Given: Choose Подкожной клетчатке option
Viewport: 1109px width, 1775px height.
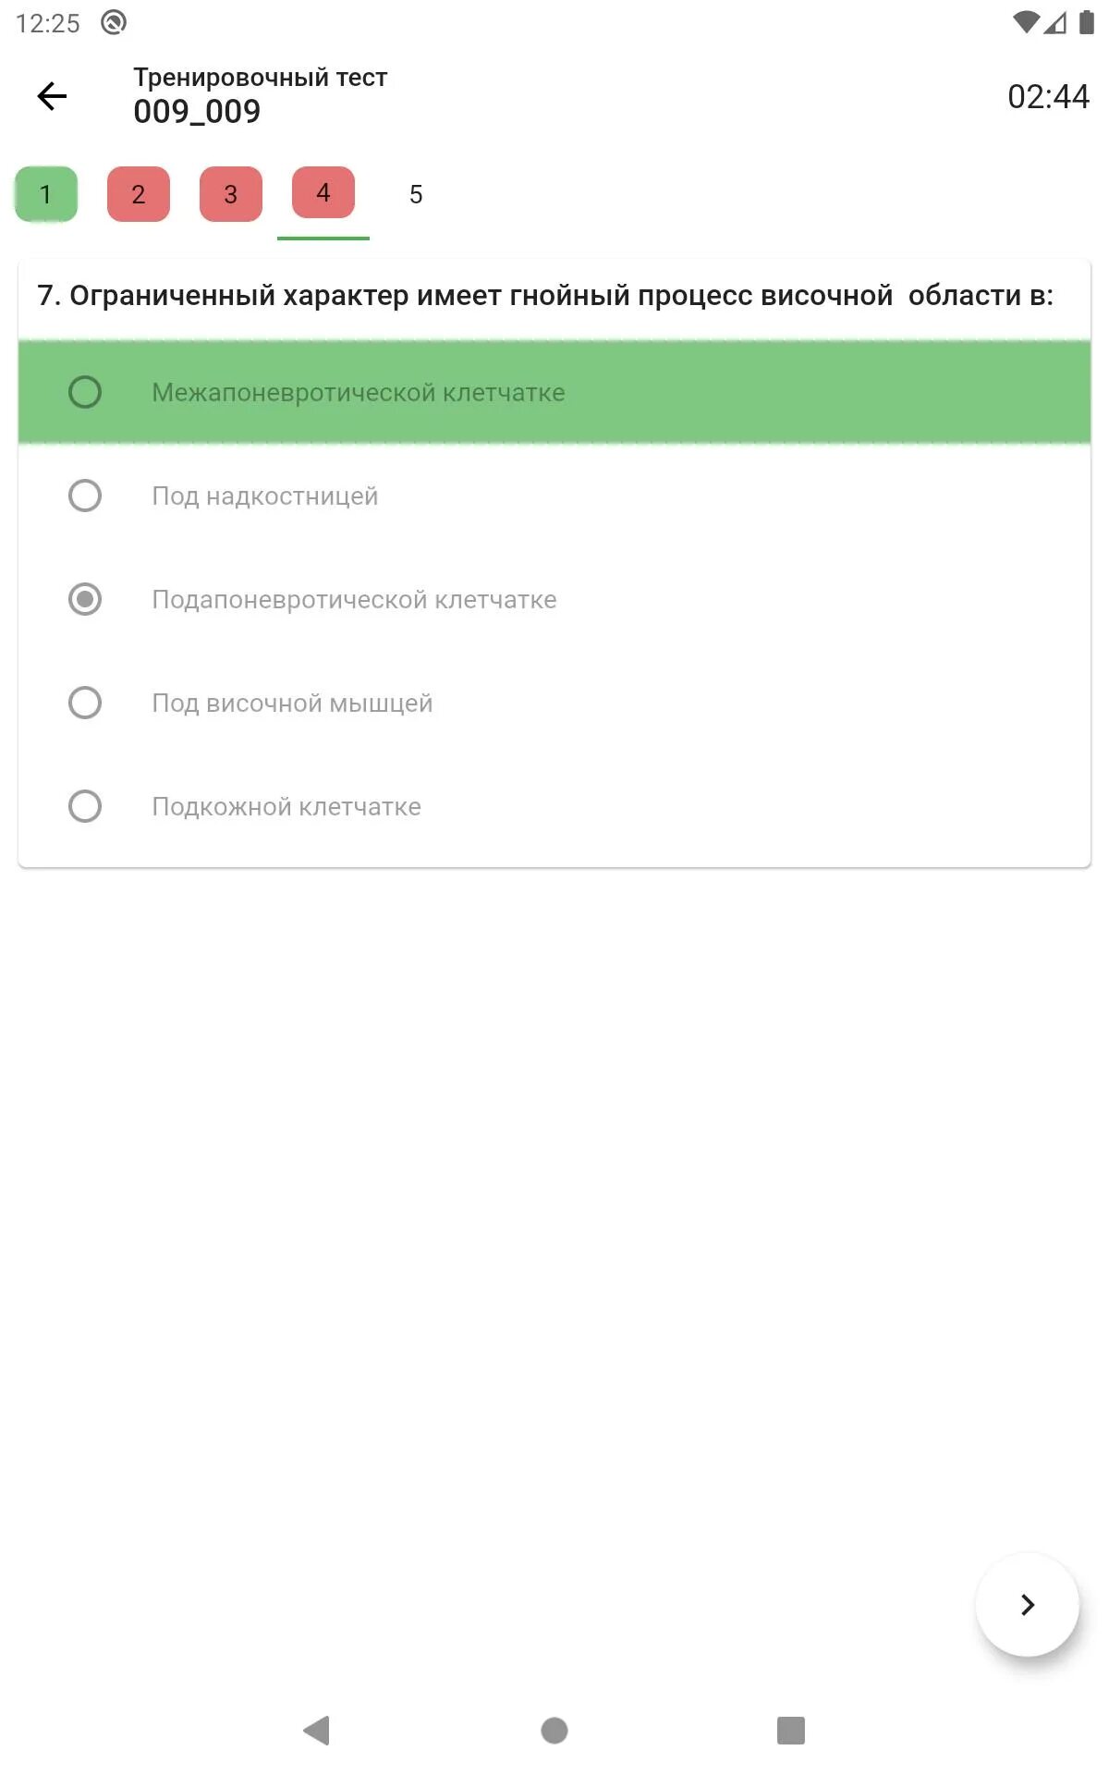Looking at the screenshot, I should (85, 806).
